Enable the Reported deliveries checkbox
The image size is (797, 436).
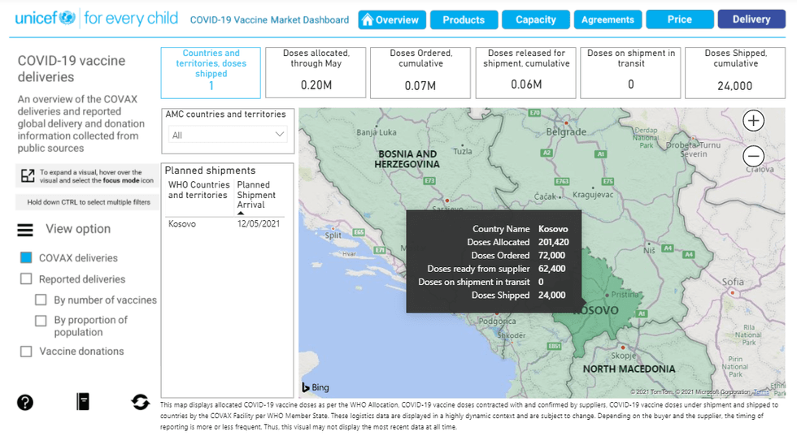(26, 279)
